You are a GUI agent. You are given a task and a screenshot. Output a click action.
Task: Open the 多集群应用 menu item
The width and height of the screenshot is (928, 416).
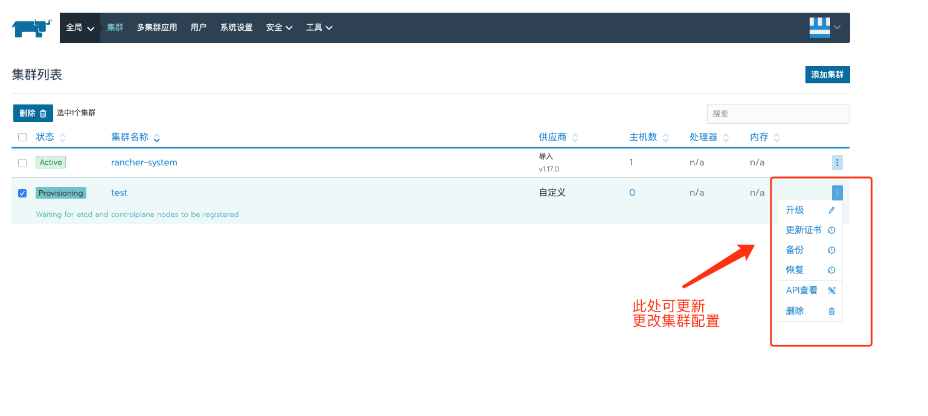[157, 27]
